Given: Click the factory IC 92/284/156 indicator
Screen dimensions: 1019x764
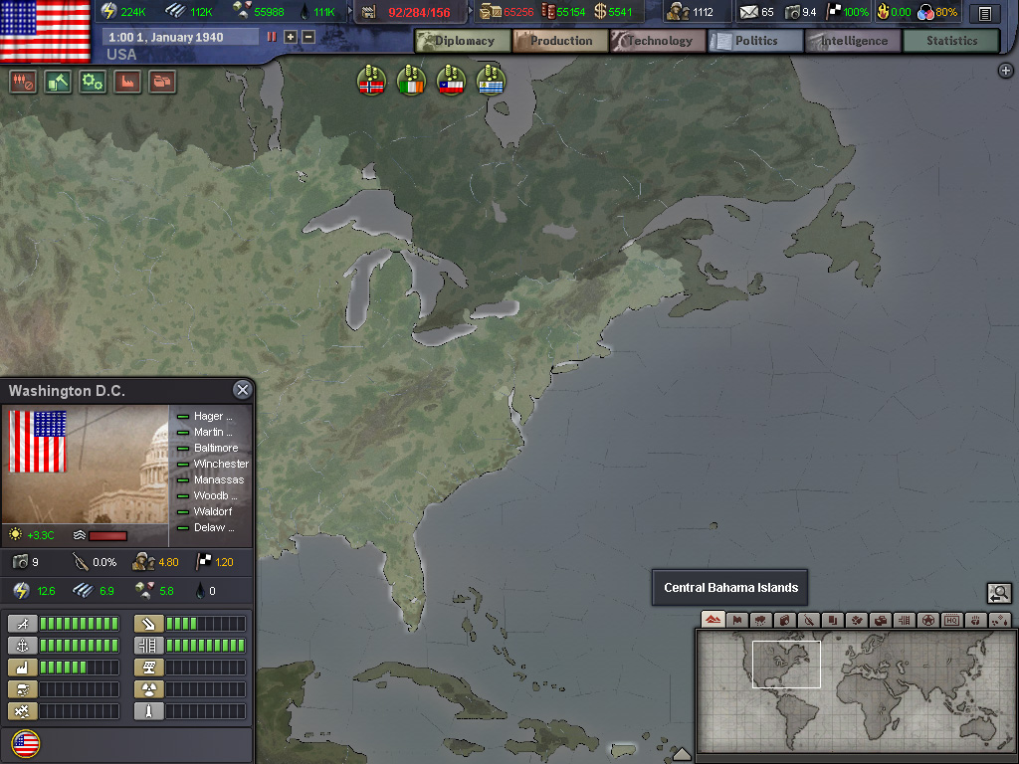Looking at the screenshot, I should click(409, 12).
